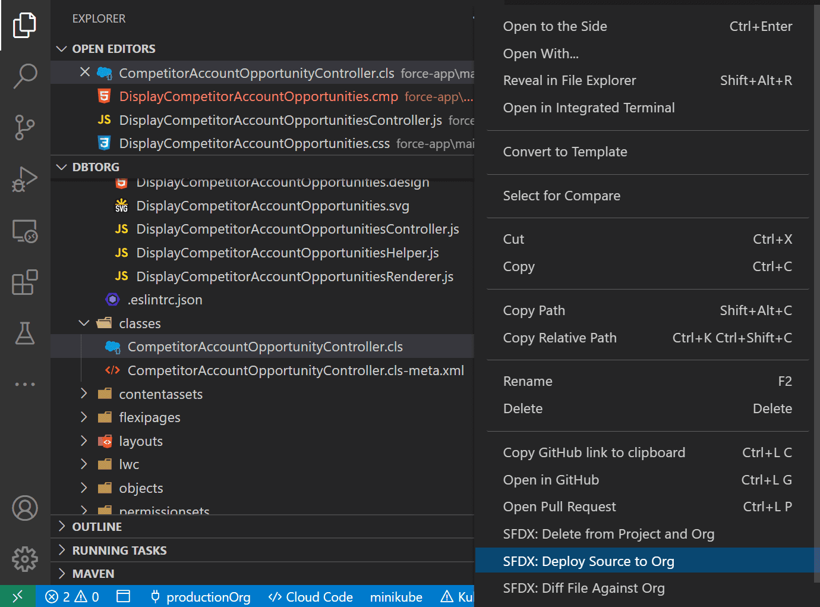Choose Copy GitHub link to clipboard
The image size is (820, 607).
pyautogui.click(x=647, y=452)
